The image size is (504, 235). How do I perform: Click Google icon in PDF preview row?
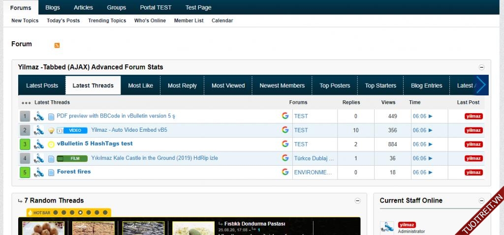coord(285,116)
